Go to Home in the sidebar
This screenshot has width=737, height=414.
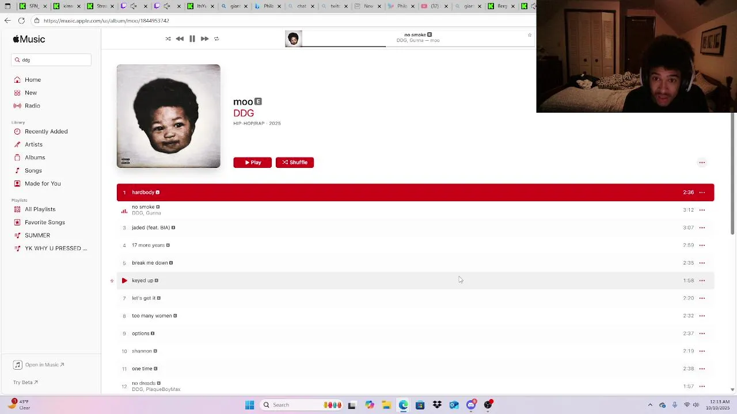(x=33, y=80)
